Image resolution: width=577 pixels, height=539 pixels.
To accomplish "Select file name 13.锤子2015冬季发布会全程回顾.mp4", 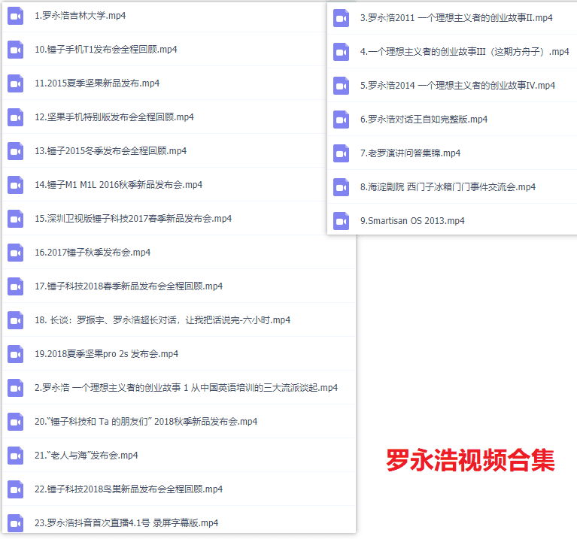I will (x=111, y=151).
